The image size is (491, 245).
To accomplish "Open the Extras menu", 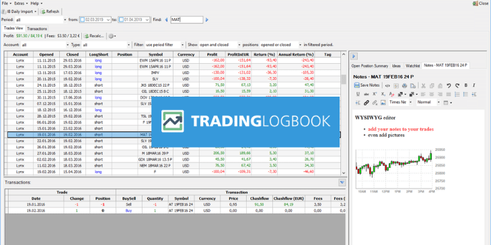I will click(21, 3).
